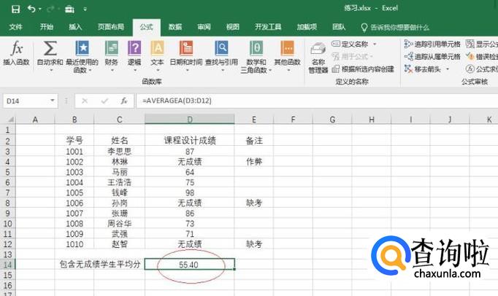Image resolution: width=498 pixels, height=296 pixels.
Task: Select column D header
Action: click(190, 120)
